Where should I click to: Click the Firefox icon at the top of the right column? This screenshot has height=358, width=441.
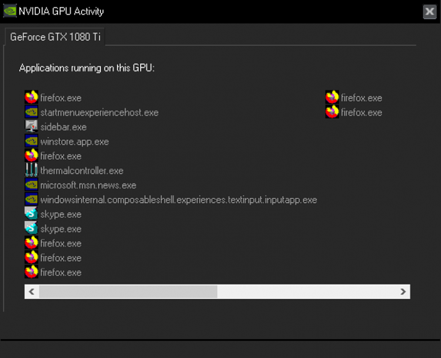(332, 98)
